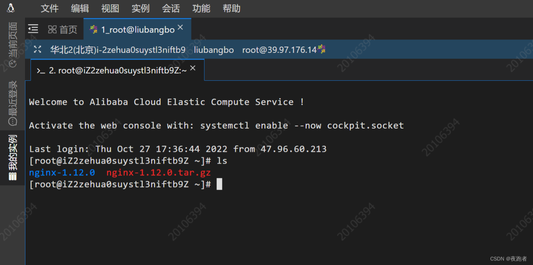Focus the terminal at the command prompt cursor
The image size is (533, 265).
(219, 184)
